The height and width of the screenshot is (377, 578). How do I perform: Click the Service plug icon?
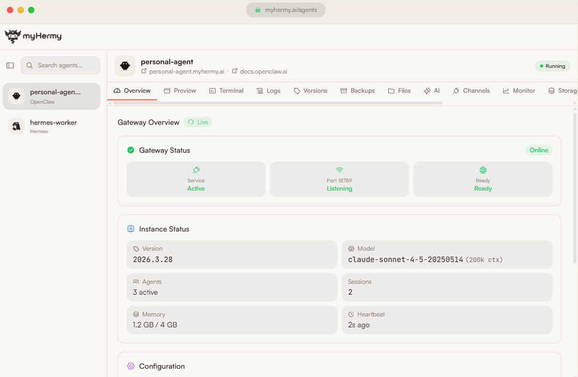click(x=196, y=170)
